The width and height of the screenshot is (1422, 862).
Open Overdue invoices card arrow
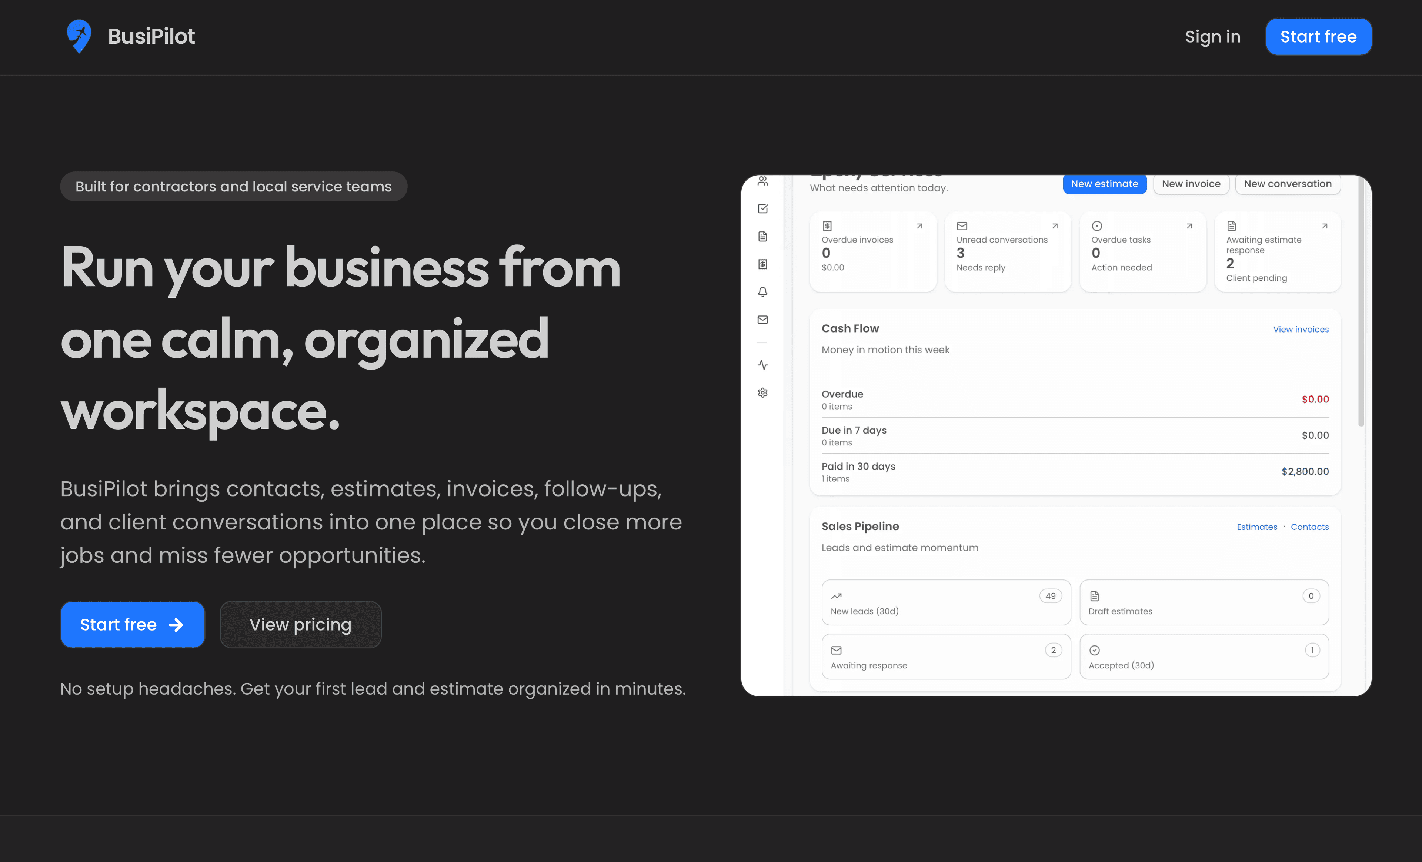point(919,225)
